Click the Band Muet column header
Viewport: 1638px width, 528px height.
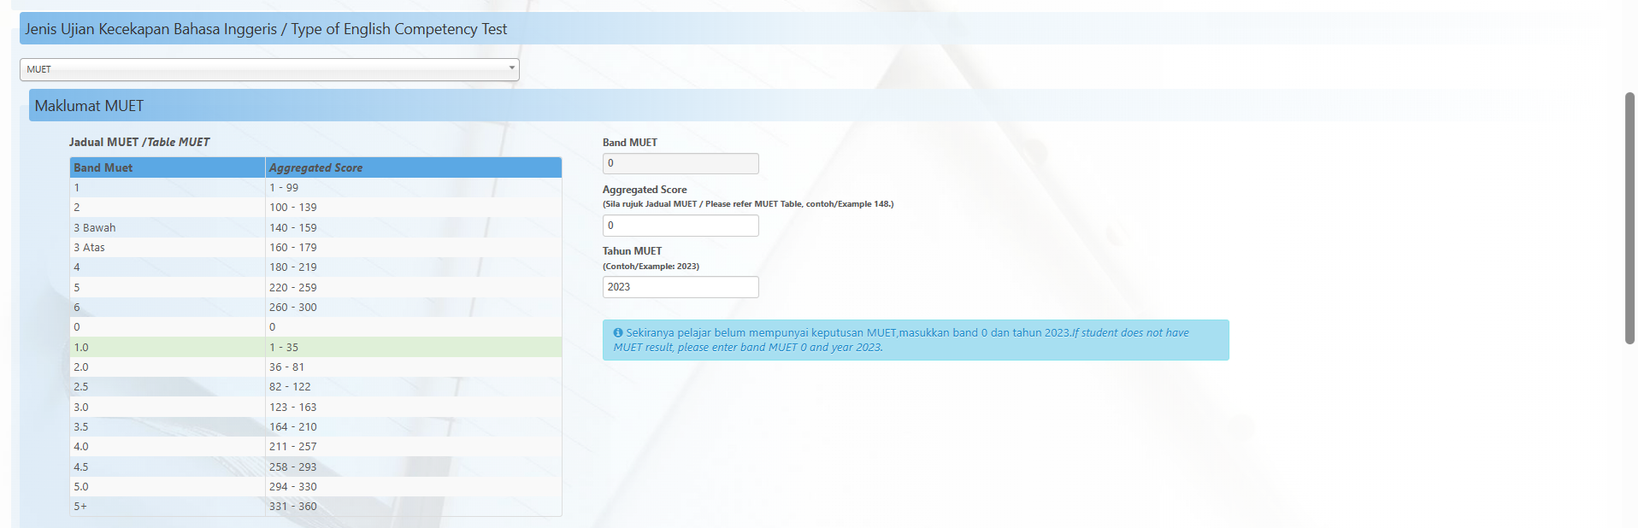pos(167,167)
